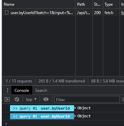Click the 265 B / 1.4 MB transferred summary
124x126 pixels.
[62, 81]
